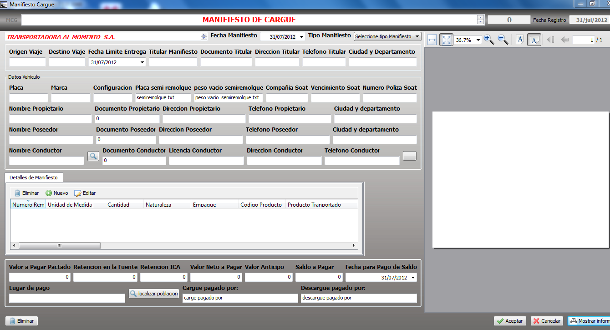Open the zoom percentage combo box

478,40
